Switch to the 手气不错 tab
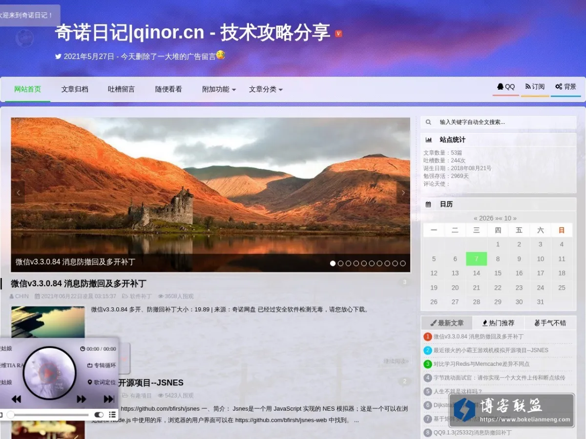 550,323
